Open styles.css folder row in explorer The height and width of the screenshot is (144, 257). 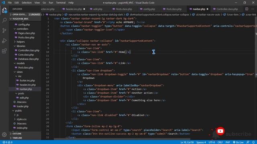(x=21, y=119)
